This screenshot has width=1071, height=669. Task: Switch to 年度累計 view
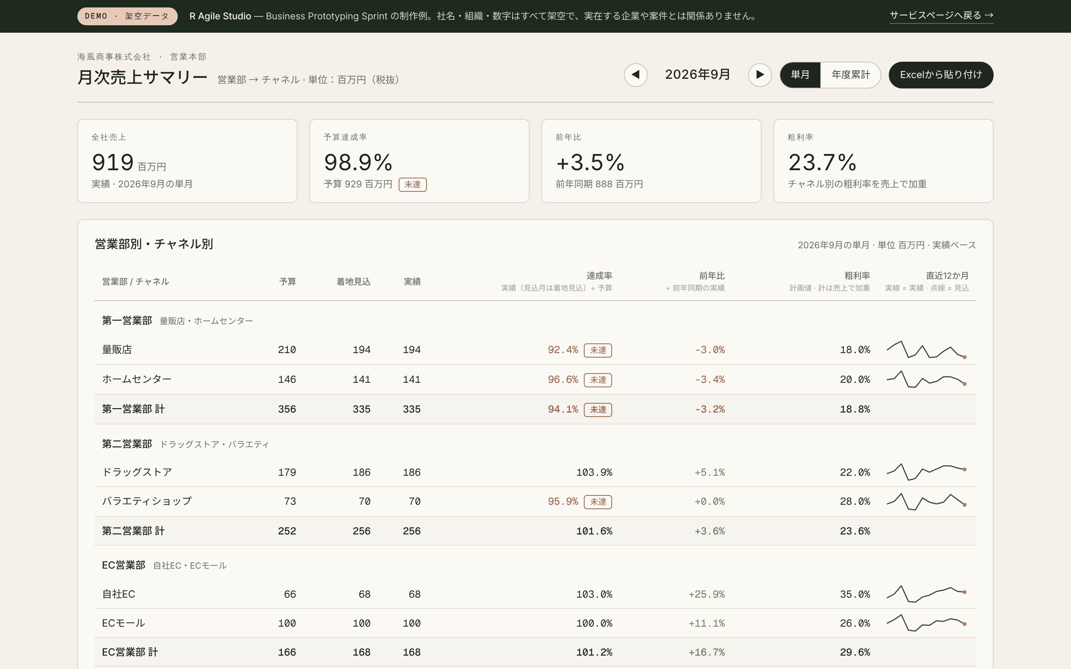(850, 75)
